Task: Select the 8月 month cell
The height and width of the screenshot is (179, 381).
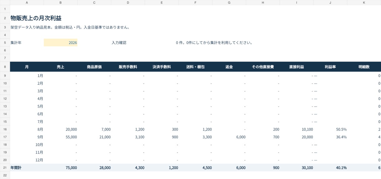Action: pyautogui.click(x=27, y=129)
